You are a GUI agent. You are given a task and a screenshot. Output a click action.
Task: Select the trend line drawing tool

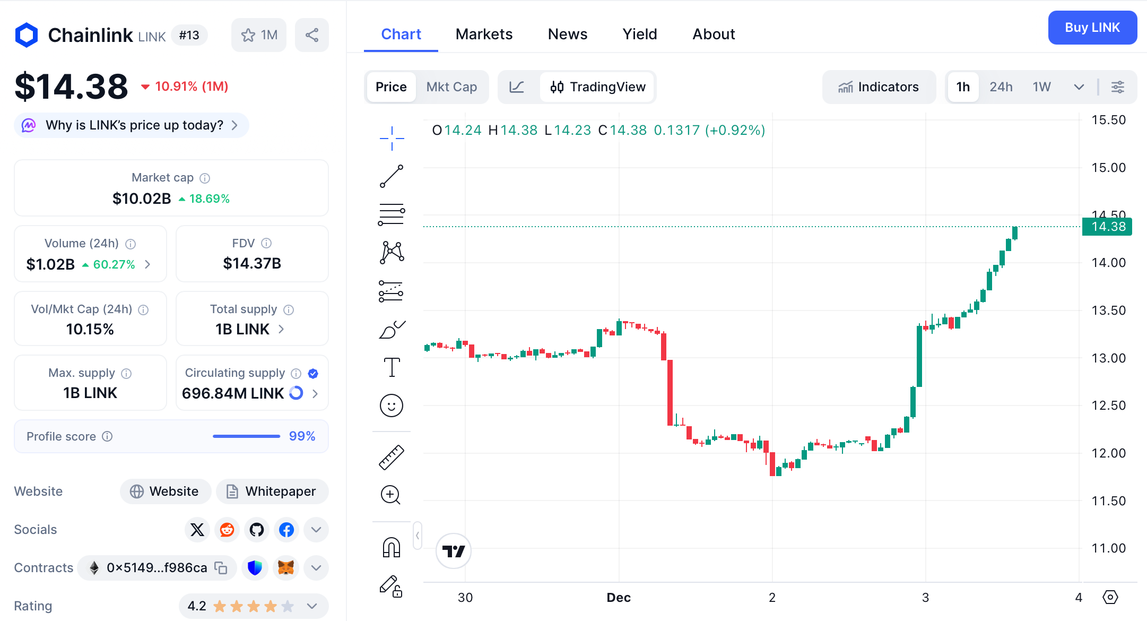coord(391,176)
